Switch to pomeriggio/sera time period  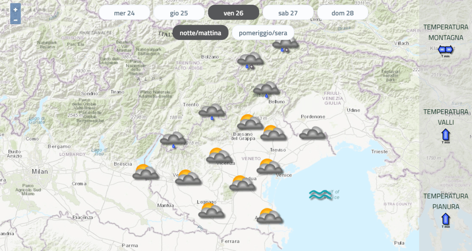263,33
